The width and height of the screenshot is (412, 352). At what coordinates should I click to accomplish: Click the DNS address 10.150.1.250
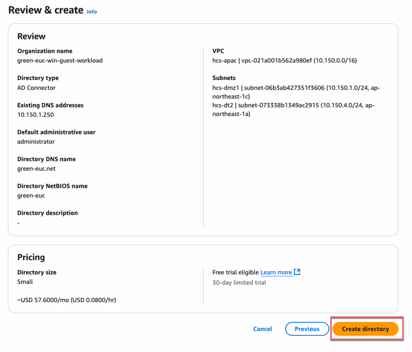tap(35, 115)
